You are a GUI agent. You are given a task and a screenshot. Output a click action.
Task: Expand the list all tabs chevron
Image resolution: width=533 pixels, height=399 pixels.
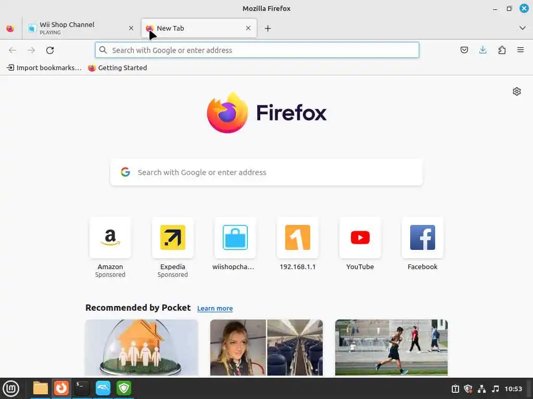point(523,28)
